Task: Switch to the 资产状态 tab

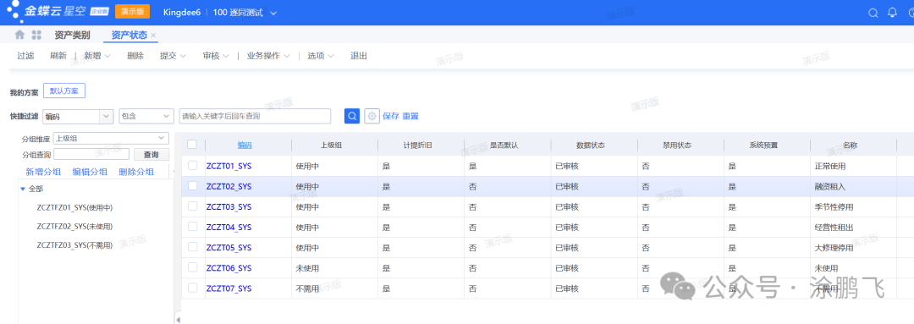Action: tap(129, 35)
